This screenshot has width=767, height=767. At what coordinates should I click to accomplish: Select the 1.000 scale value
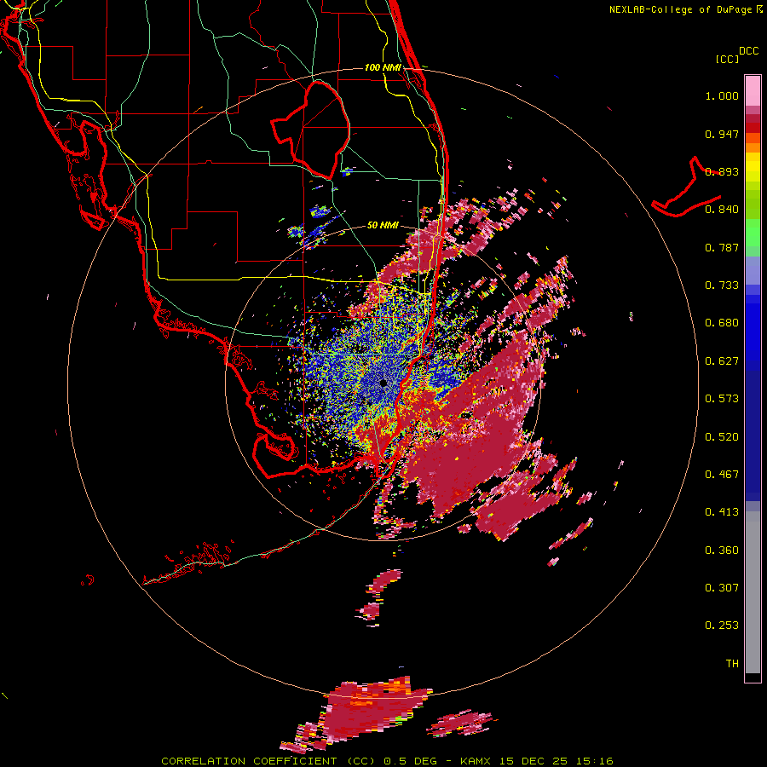click(722, 95)
